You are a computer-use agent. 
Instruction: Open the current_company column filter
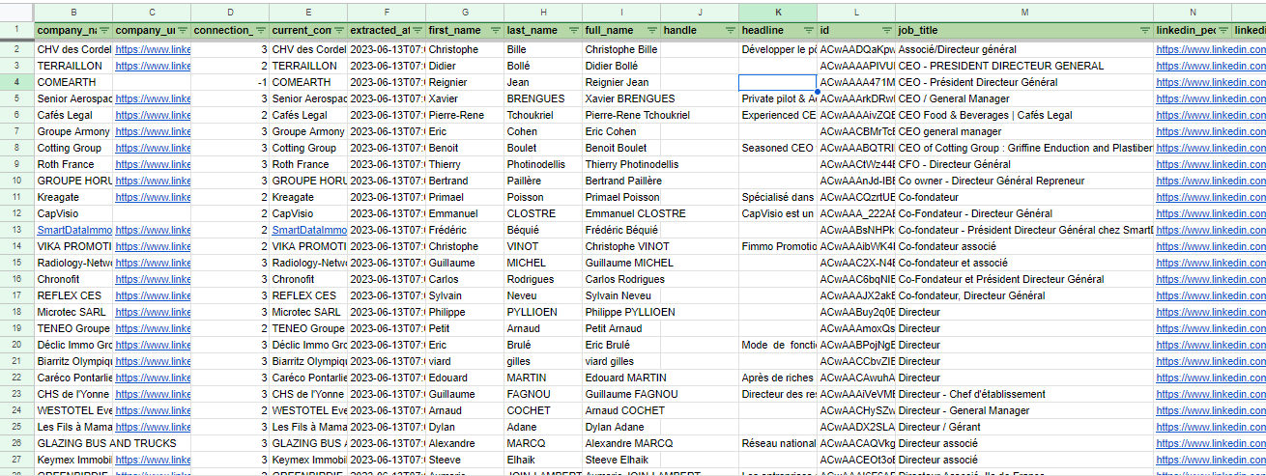(339, 30)
